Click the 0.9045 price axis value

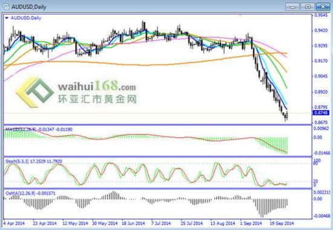321,76
